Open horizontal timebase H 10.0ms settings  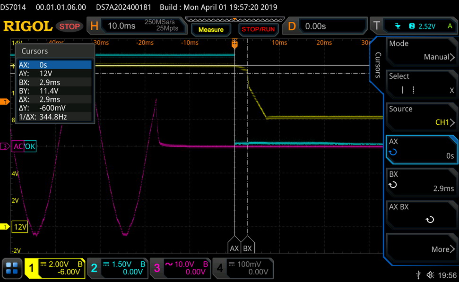click(x=137, y=26)
